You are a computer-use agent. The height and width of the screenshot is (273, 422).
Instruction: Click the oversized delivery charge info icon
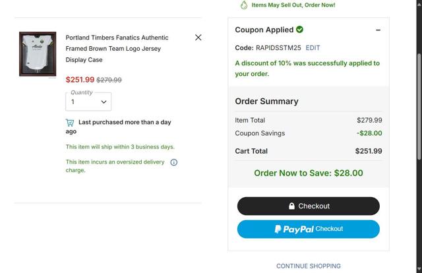(x=174, y=162)
